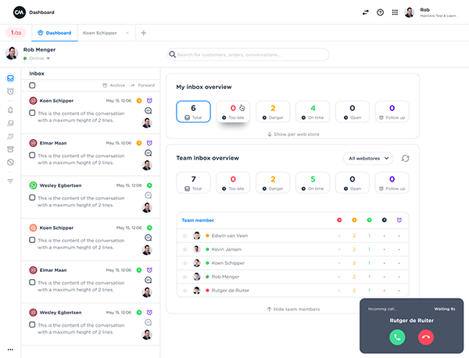Open the alarm clock reminders in sidebar
The width and height of the screenshot is (469, 358).
(10, 91)
